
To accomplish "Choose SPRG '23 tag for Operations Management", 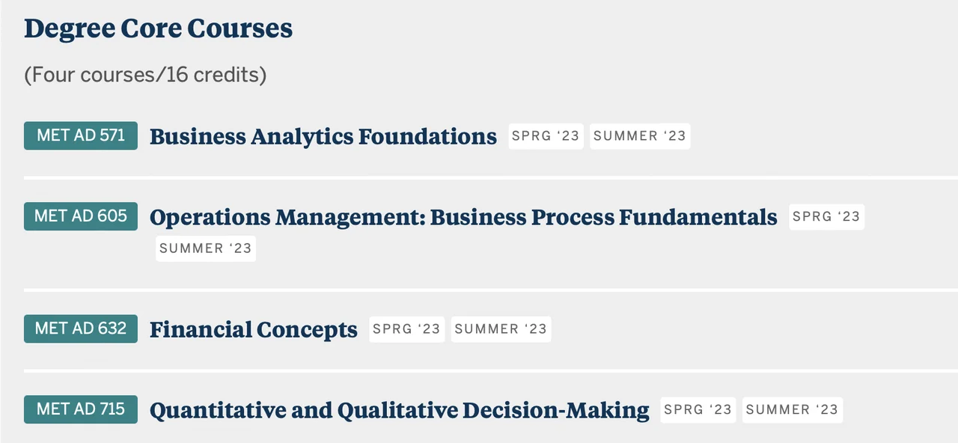I will (x=826, y=217).
